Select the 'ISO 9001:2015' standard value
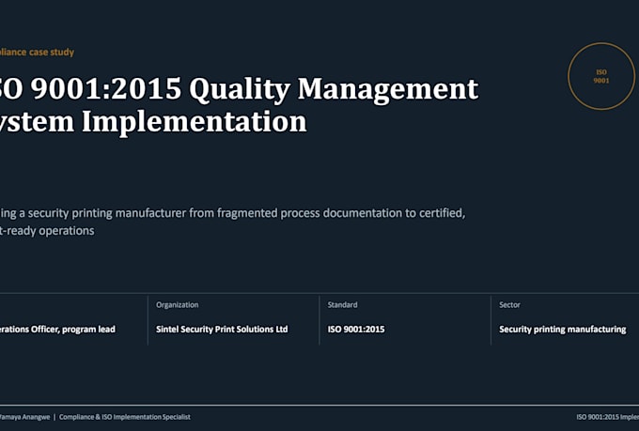This screenshot has height=431, width=639. (356, 330)
